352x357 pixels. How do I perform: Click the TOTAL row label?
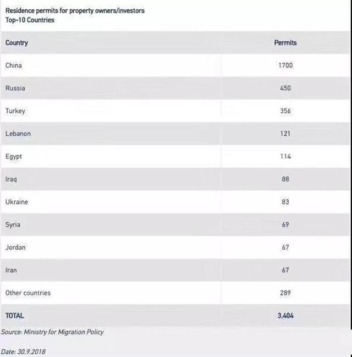tap(14, 316)
